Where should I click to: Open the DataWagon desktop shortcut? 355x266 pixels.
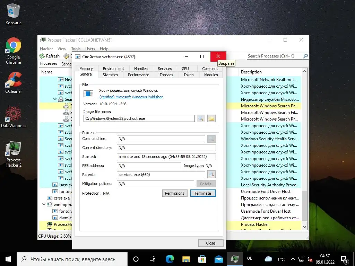(14, 117)
